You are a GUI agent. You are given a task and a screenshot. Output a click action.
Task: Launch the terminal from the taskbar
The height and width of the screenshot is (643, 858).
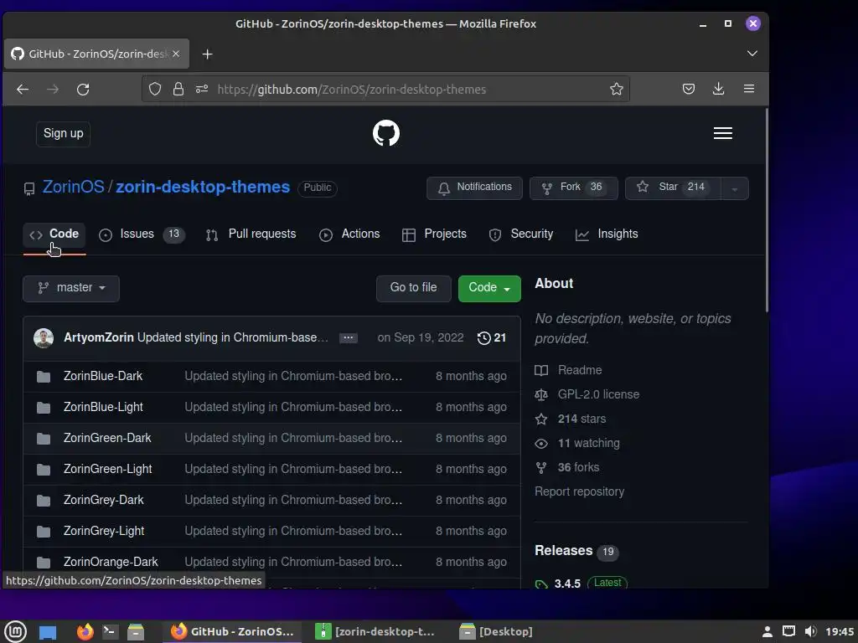point(110,631)
